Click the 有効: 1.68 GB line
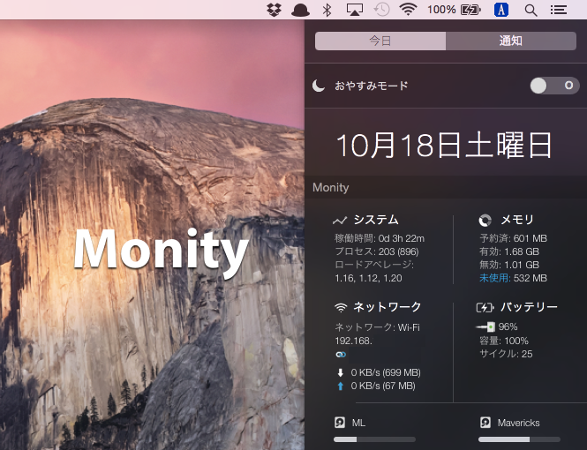Viewport: 587px width, 450px height. 509,251
